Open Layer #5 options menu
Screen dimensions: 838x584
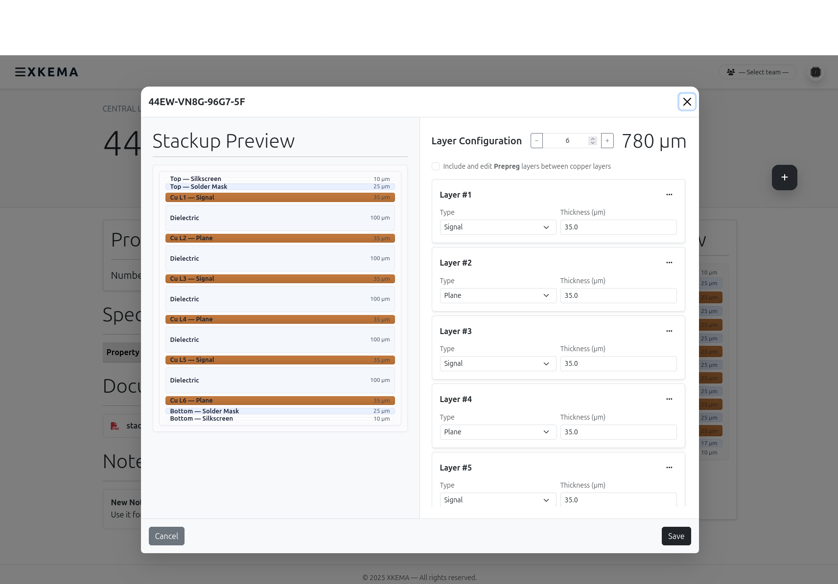[x=669, y=468]
